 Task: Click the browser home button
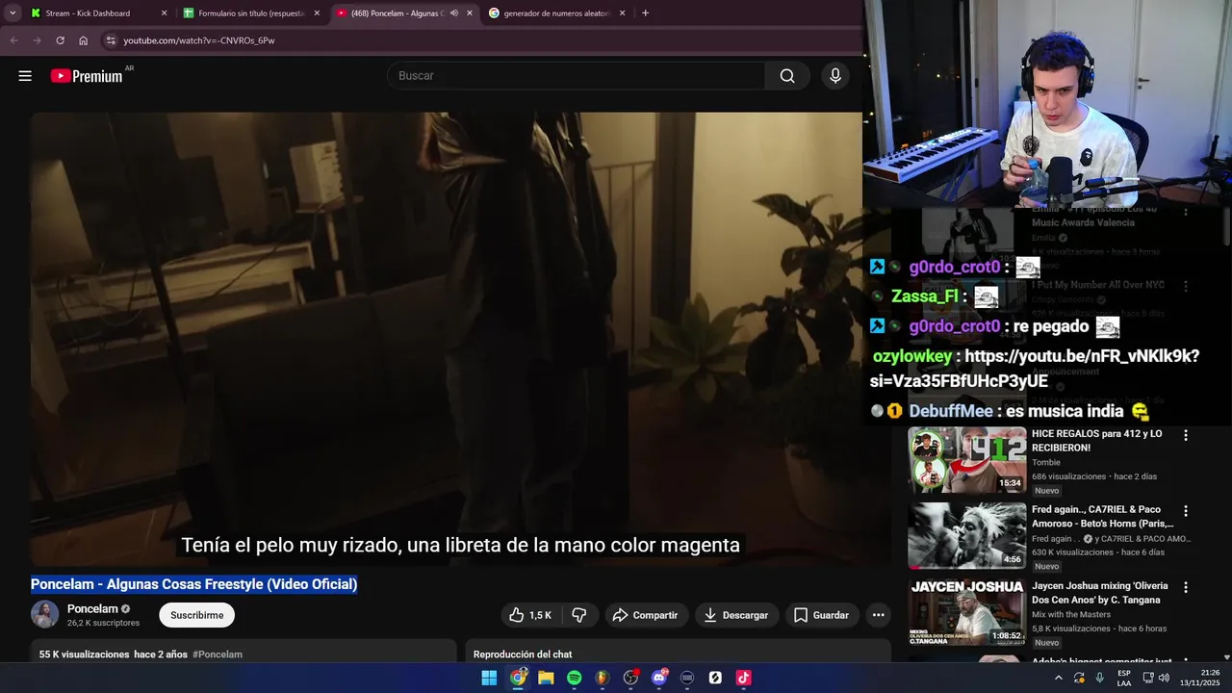[x=84, y=40]
